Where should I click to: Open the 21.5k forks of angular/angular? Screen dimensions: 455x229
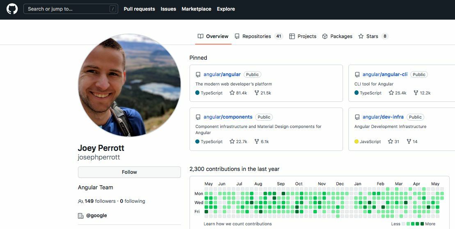click(263, 93)
